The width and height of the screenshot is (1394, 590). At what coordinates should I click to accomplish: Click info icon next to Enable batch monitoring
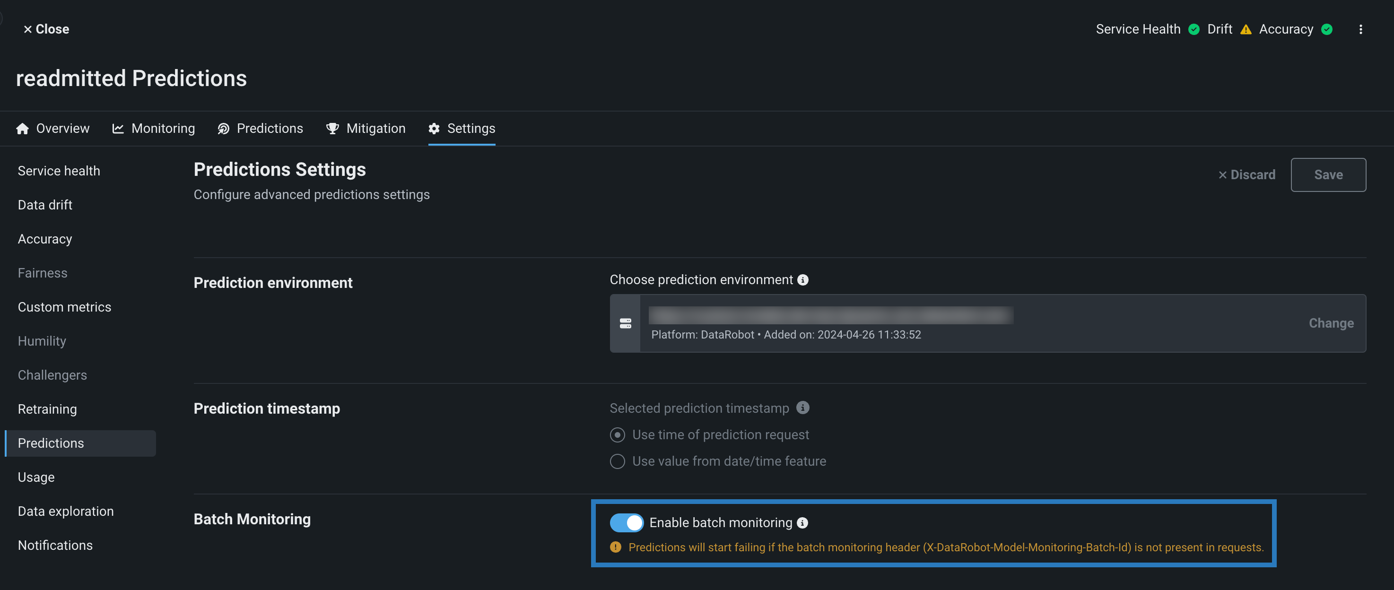point(802,522)
